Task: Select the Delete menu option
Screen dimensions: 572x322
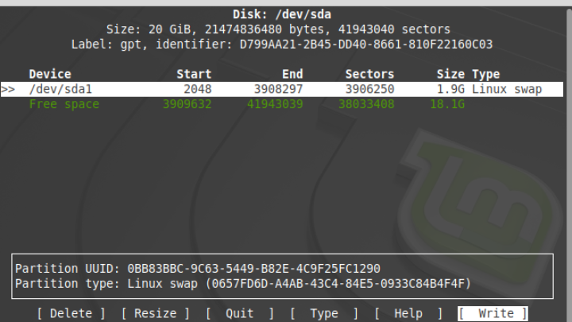Action: [71, 313]
